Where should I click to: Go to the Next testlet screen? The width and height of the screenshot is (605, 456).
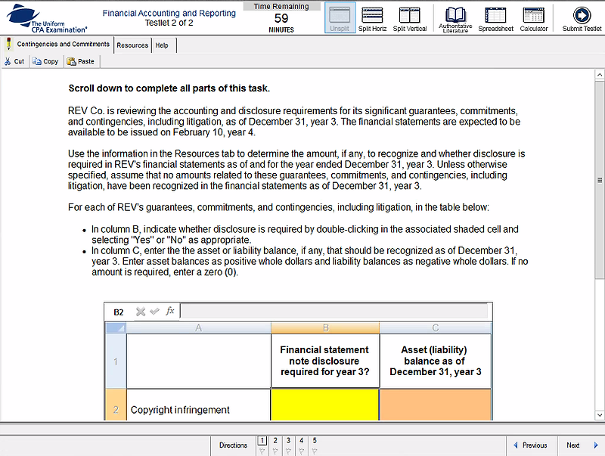point(572,445)
